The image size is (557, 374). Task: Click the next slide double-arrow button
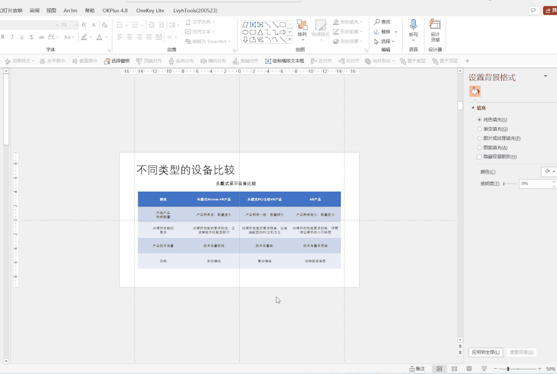tap(460, 352)
